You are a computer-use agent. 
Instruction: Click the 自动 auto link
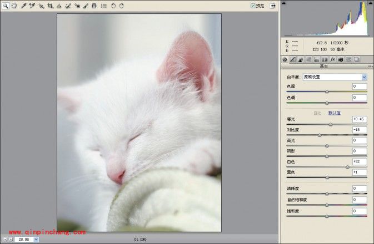(x=317, y=113)
